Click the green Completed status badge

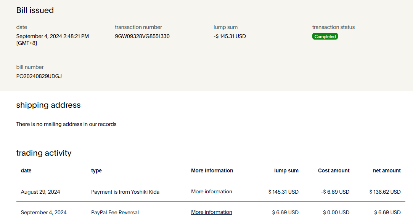[x=325, y=37]
